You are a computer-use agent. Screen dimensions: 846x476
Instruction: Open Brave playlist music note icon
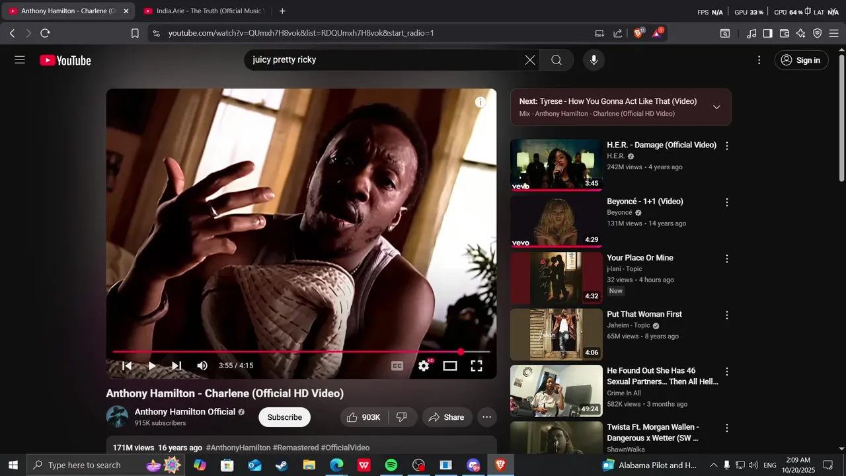click(751, 33)
